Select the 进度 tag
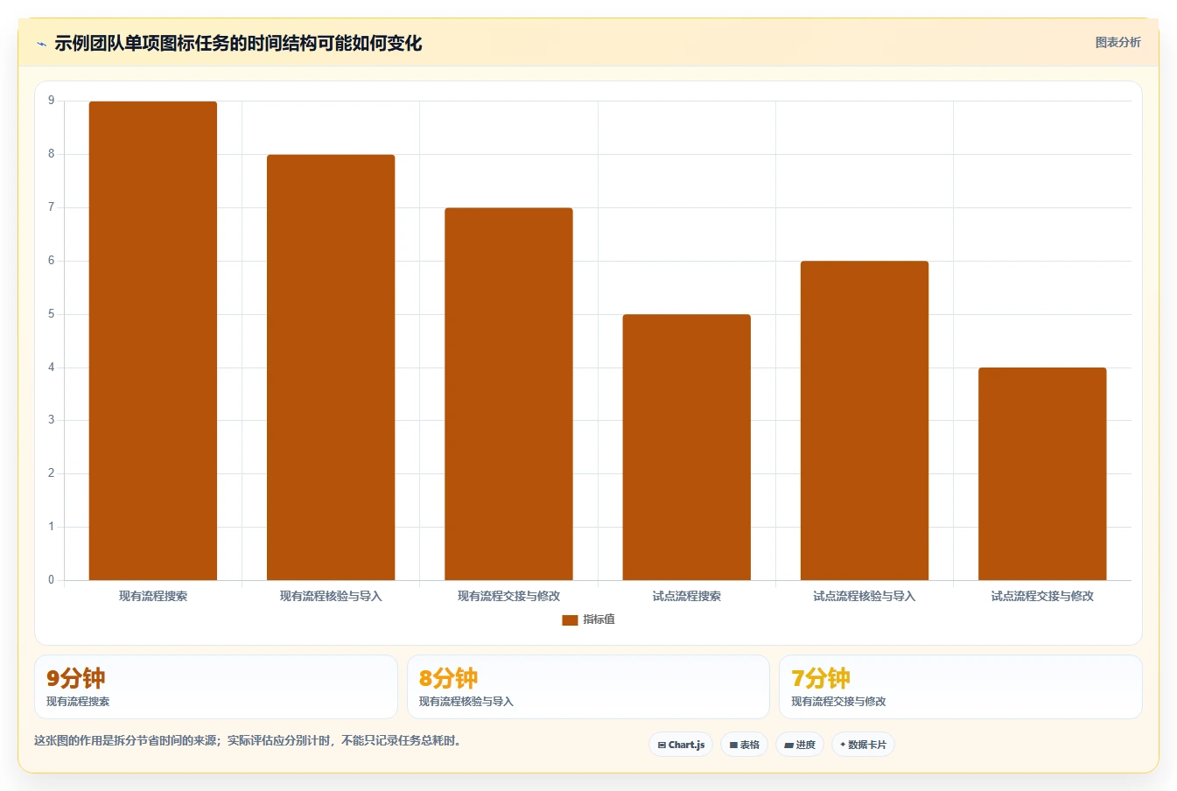 (800, 745)
